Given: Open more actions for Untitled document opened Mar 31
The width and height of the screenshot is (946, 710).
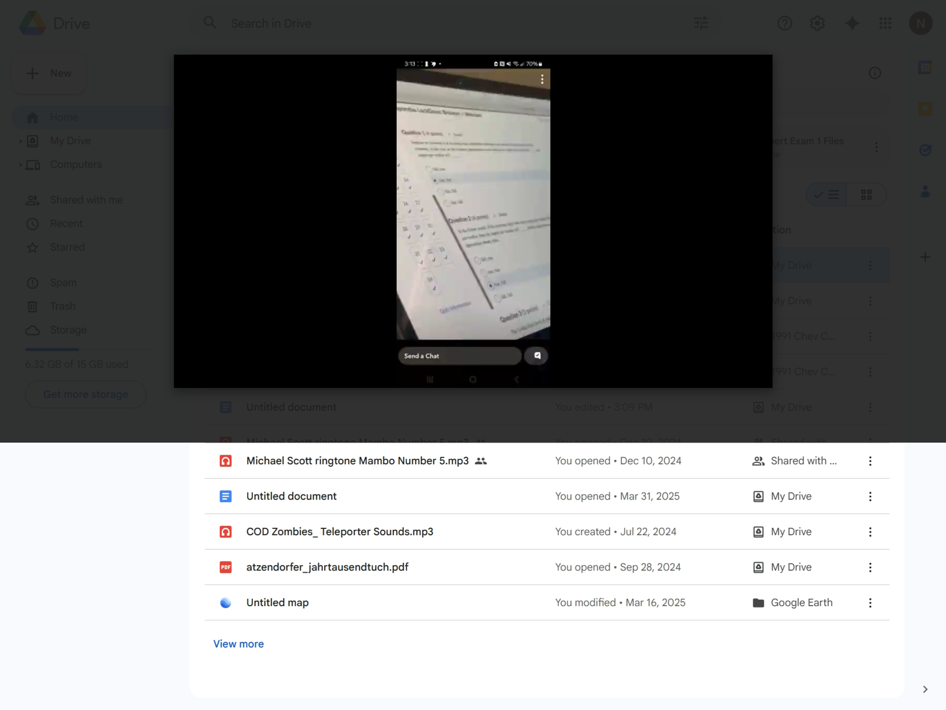Looking at the screenshot, I should click(x=870, y=496).
